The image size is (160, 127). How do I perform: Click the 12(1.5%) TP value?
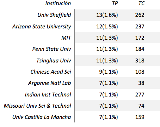(x=107, y=26)
